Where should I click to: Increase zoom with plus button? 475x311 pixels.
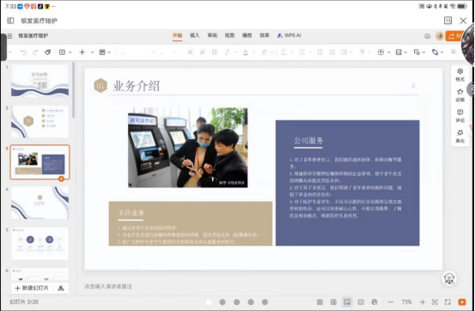[x=423, y=302]
